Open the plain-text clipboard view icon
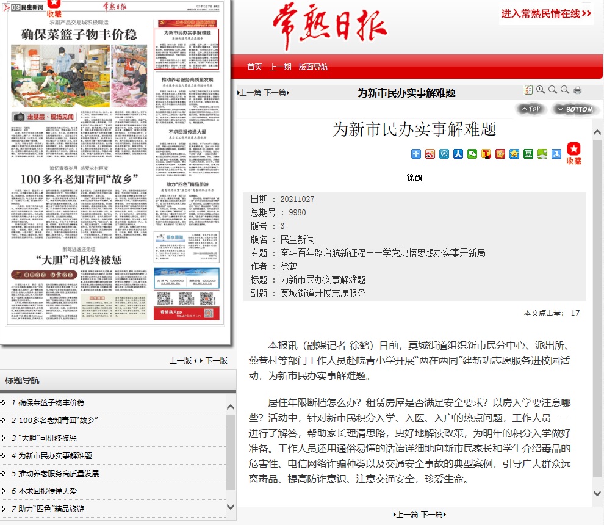 pos(528,90)
